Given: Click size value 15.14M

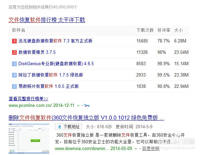Looking at the screenshot, I should coord(181,63).
